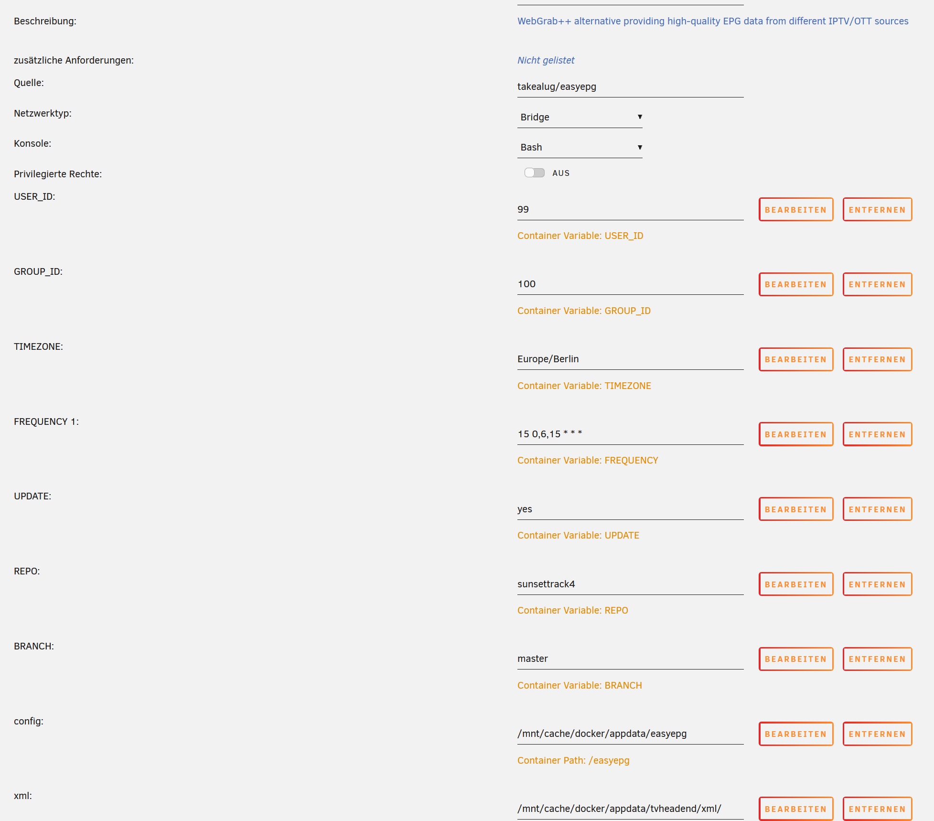Click Bearbeiten beside FREQUENCY 1
This screenshot has width=934, height=821.
[796, 434]
